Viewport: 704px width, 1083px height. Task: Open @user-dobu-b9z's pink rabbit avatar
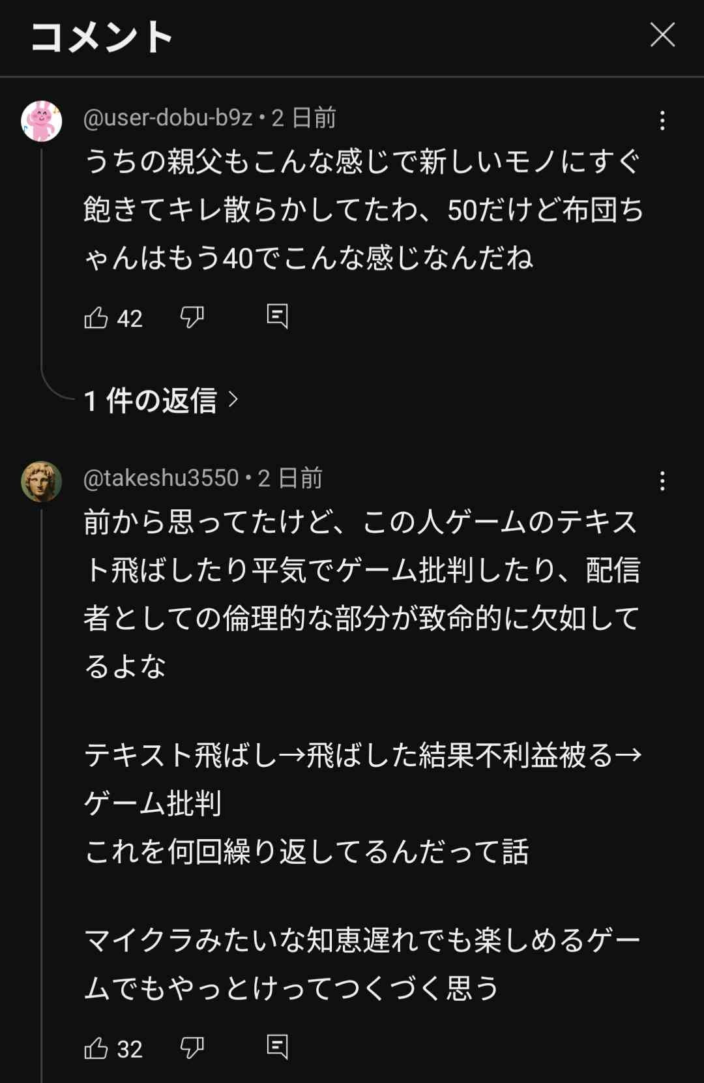point(41,121)
